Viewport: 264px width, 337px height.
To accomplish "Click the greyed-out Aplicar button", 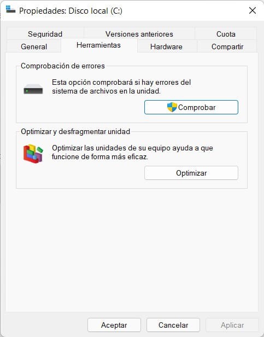I will click(x=232, y=325).
